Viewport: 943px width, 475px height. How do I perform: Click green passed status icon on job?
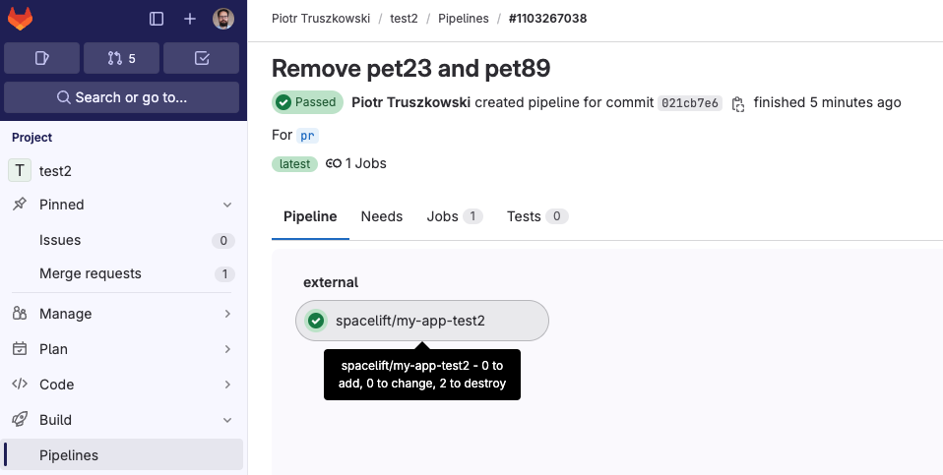coord(316,321)
